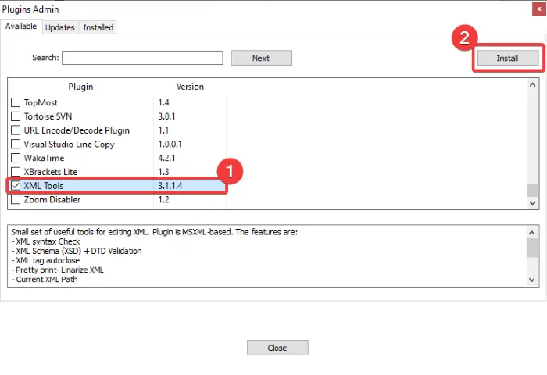Click the Install button
547x375 pixels.
coord(508,59)
